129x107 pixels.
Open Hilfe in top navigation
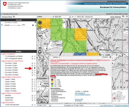click(11, 14)
